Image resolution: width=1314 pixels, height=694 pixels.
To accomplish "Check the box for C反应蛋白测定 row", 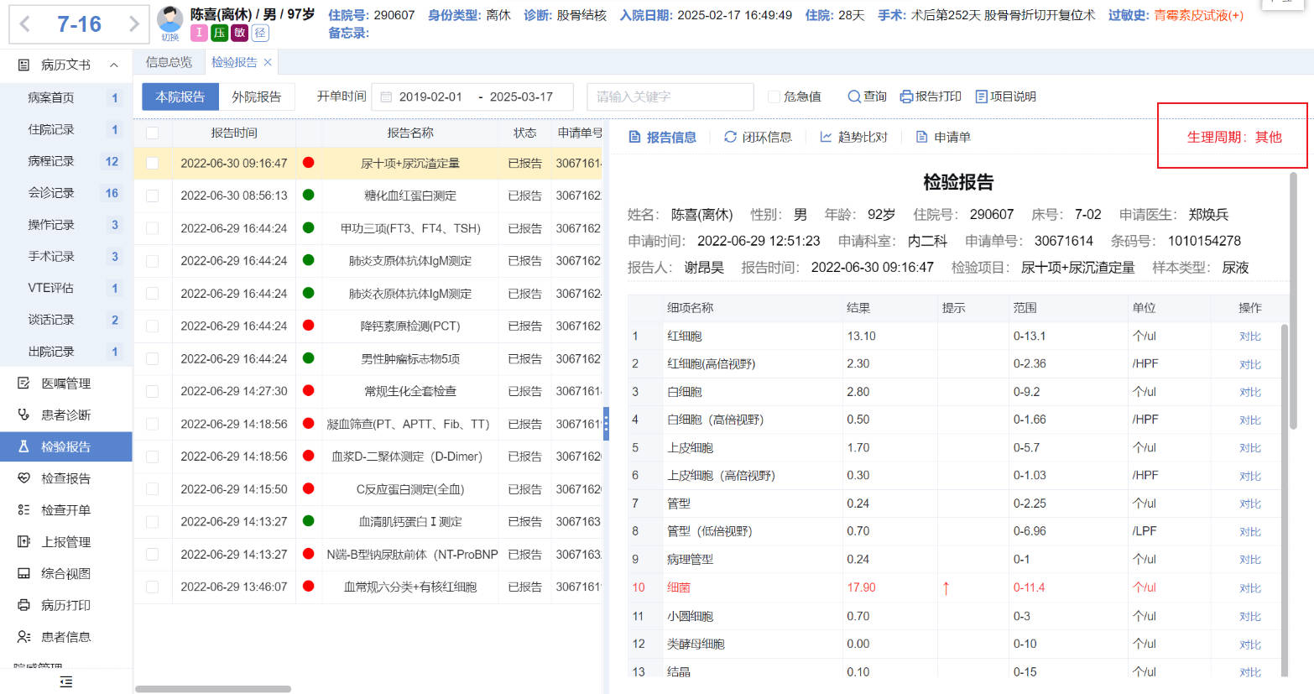I will point(152,489).
